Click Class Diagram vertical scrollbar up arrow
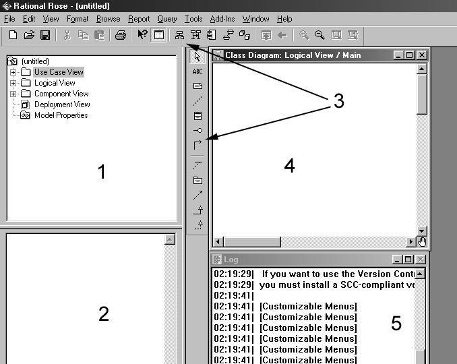Viewport: 457px width, 364px height. [421, 69]
